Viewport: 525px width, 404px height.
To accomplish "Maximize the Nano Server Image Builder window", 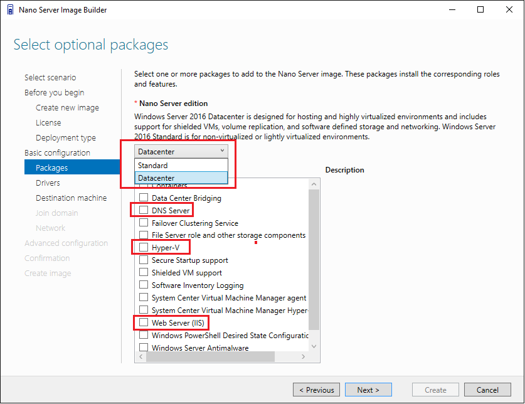I will [480, 9].
